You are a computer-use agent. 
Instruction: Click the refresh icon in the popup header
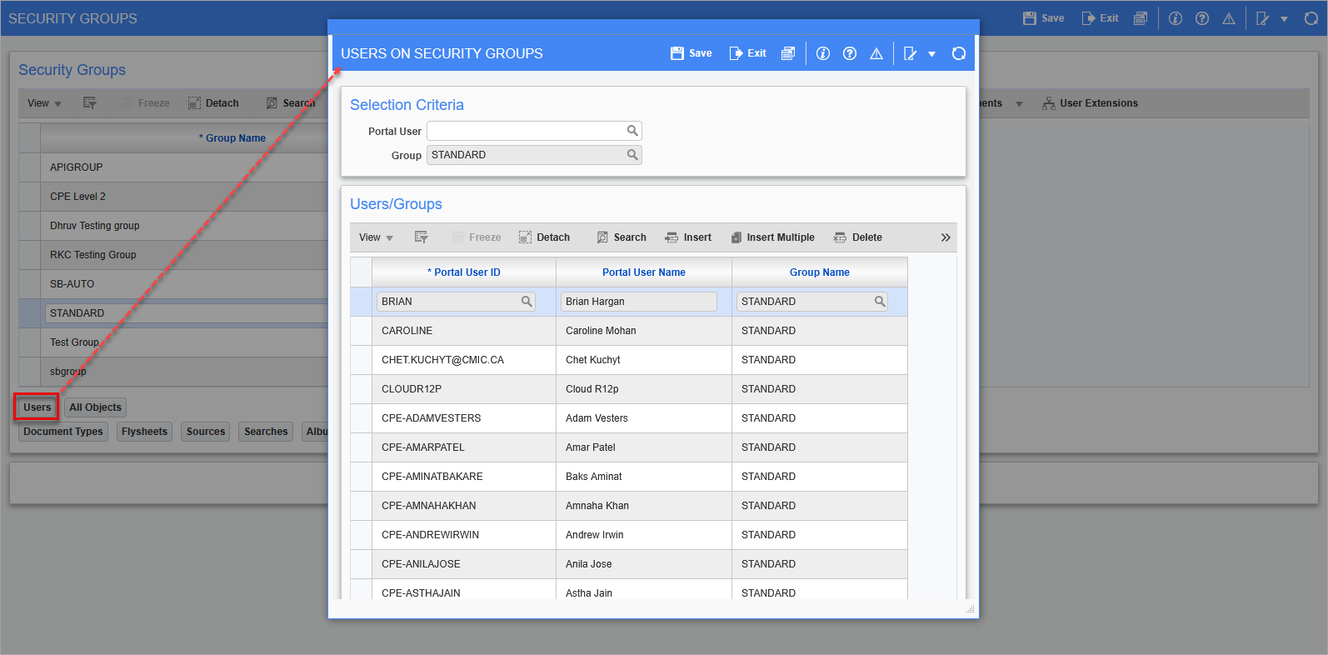[x=958, y=53]
